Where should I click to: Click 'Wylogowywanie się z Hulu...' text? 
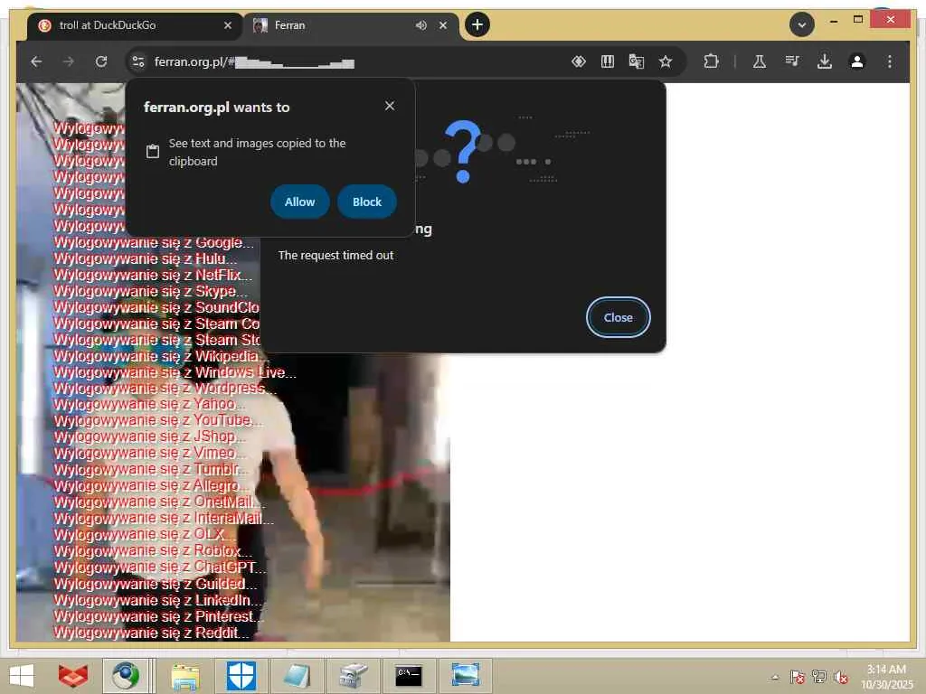tap(146, 258)
